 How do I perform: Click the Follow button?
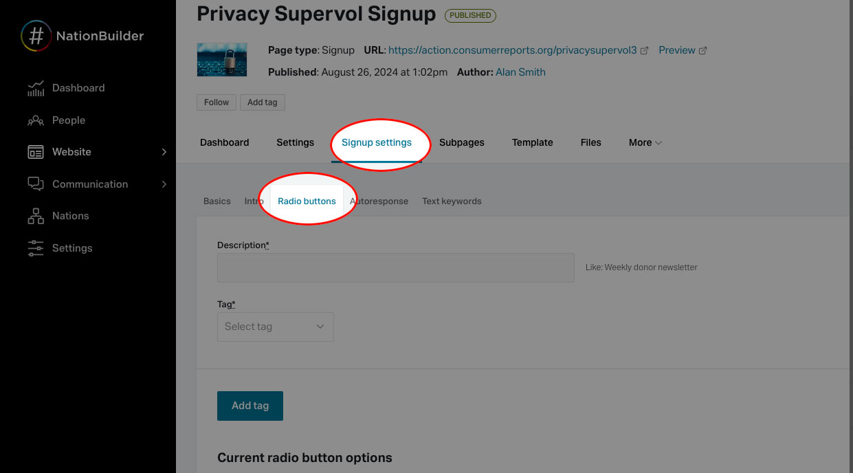[x=216, y=102]
